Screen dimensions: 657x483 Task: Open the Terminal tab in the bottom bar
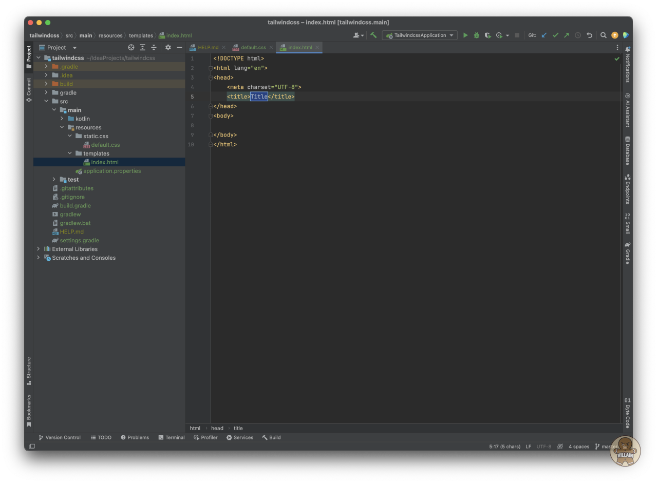click(x=172, y=437)
